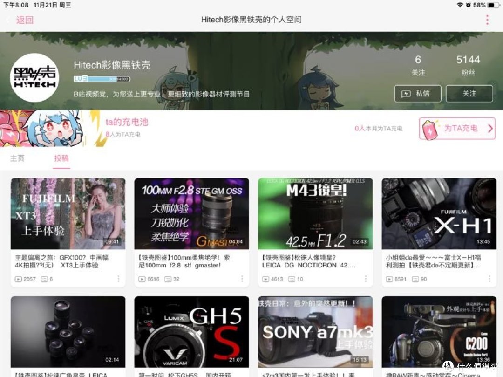This screenshot has width=503, height=377.
Task: Open the Leica lens group thumbnail 02:14
Action: pyautogui.click(x=68, y=332)
